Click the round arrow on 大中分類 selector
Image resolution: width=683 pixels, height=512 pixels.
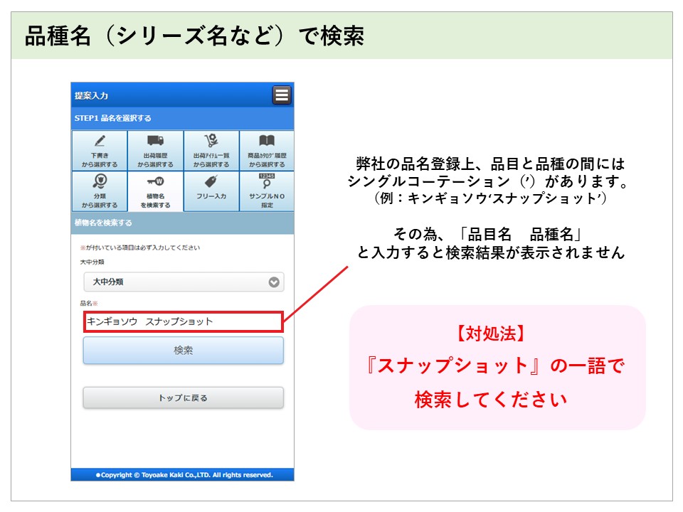coord(274,282)
